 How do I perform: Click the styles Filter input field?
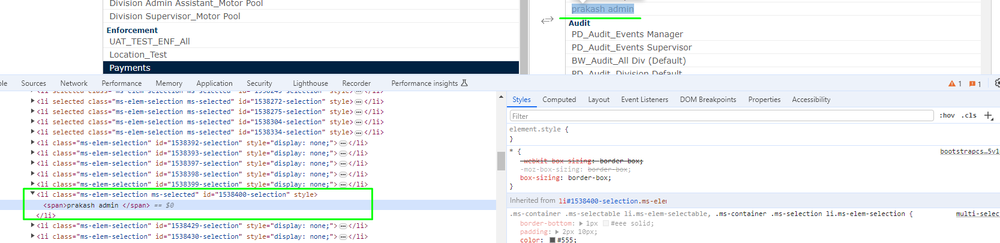coord(722,116)
